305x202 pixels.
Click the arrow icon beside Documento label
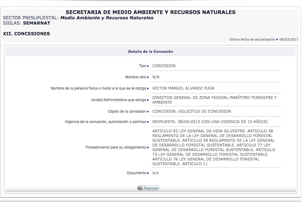pos(148,173)
